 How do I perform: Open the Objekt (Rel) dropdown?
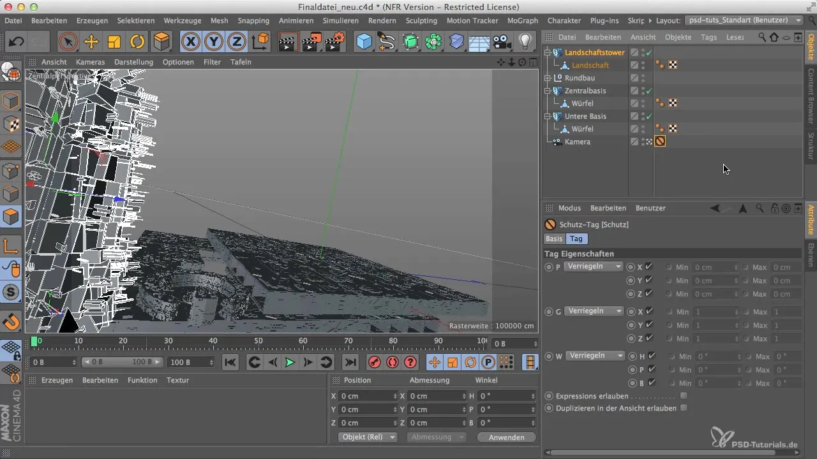tap(367, 437)
